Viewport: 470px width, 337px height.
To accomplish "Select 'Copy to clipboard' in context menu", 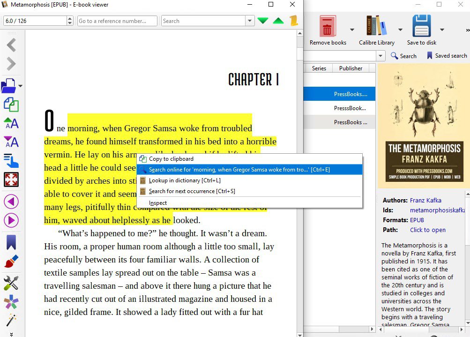I will coord(171,159).
